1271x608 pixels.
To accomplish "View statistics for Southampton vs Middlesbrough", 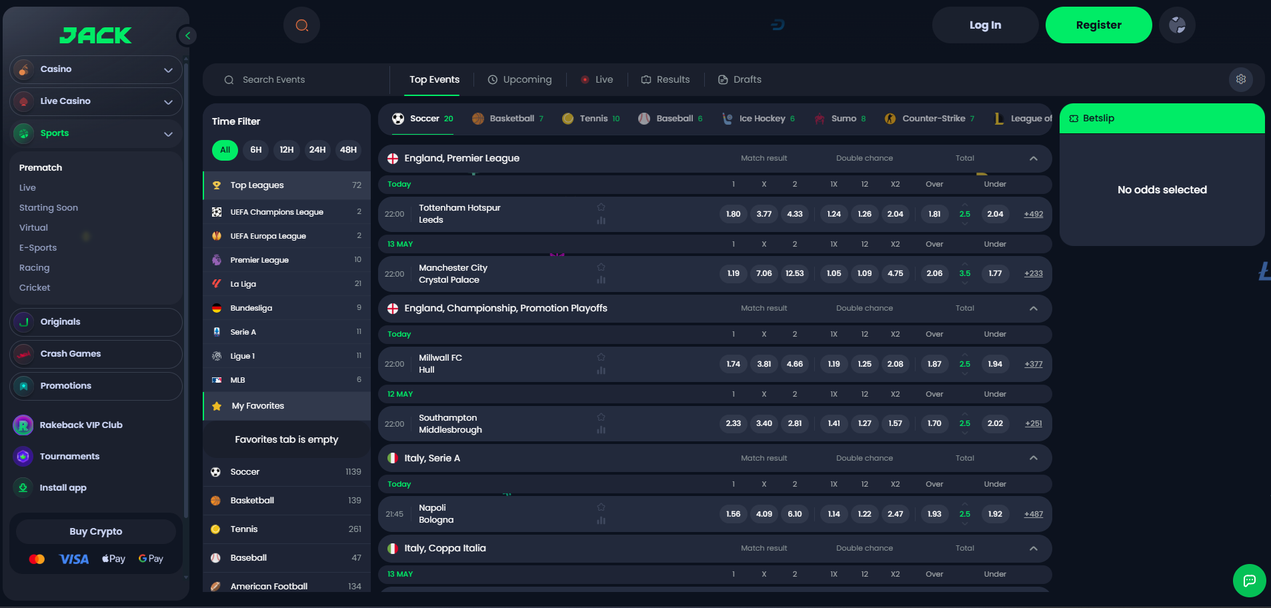I will point(601,431).
